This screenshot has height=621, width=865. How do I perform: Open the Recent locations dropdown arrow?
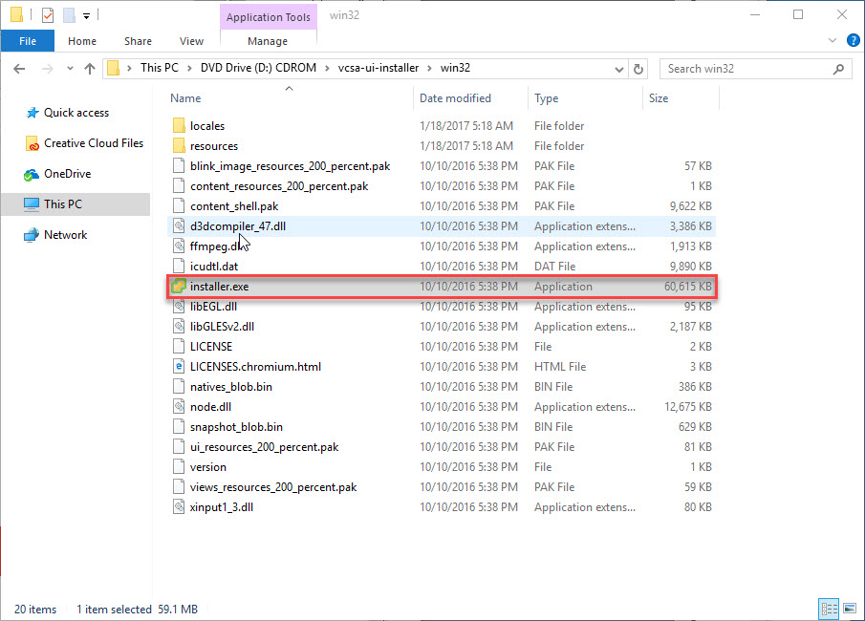click(x=69, y=69)
